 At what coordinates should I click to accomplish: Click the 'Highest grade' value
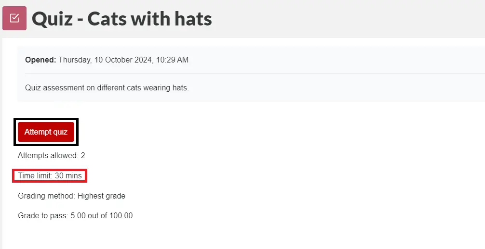coord(101,196)
